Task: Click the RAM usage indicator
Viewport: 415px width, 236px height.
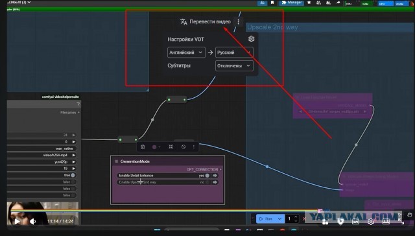Action: click(x=368, y=3)
